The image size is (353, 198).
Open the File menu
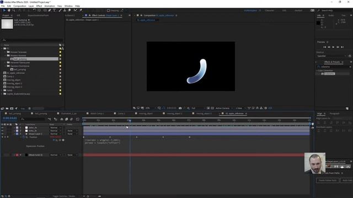tap(3, 6)
